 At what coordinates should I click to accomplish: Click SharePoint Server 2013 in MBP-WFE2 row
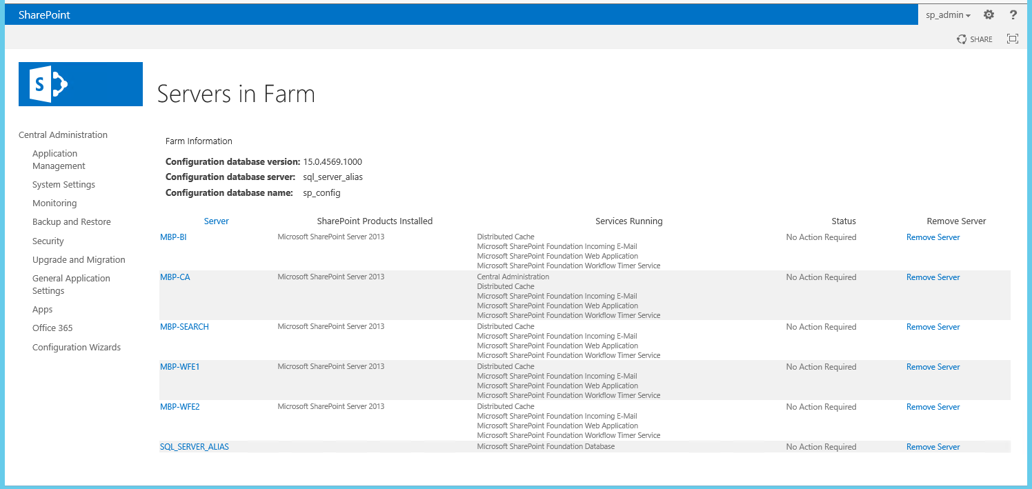[x=331, y=406]
